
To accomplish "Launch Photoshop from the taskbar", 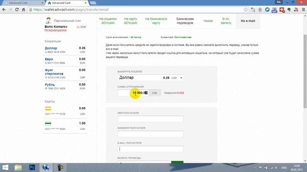I will click(x=32, y=168).
